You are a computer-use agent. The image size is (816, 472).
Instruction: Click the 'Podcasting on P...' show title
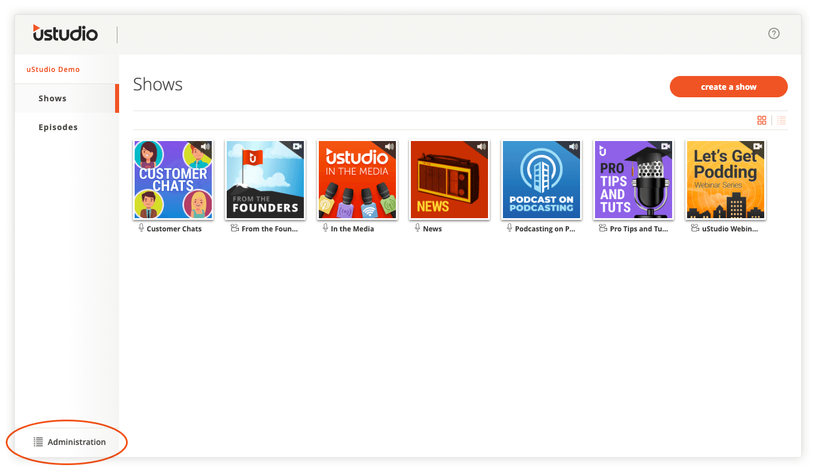(546, 229)
